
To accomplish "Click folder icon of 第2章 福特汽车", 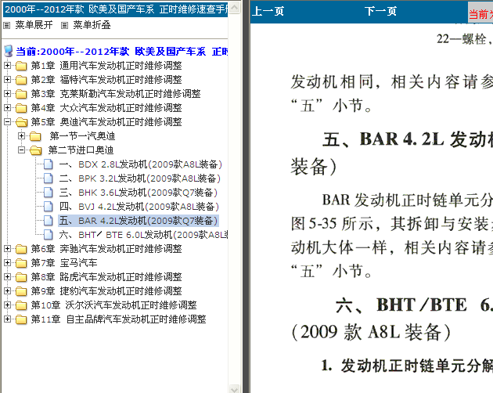I will pyautogui.click(x=21, y=80).
